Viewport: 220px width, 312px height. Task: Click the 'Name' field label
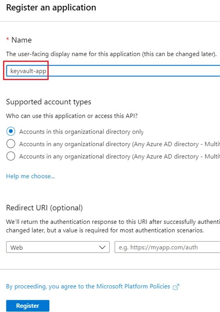tap(22, 40)
